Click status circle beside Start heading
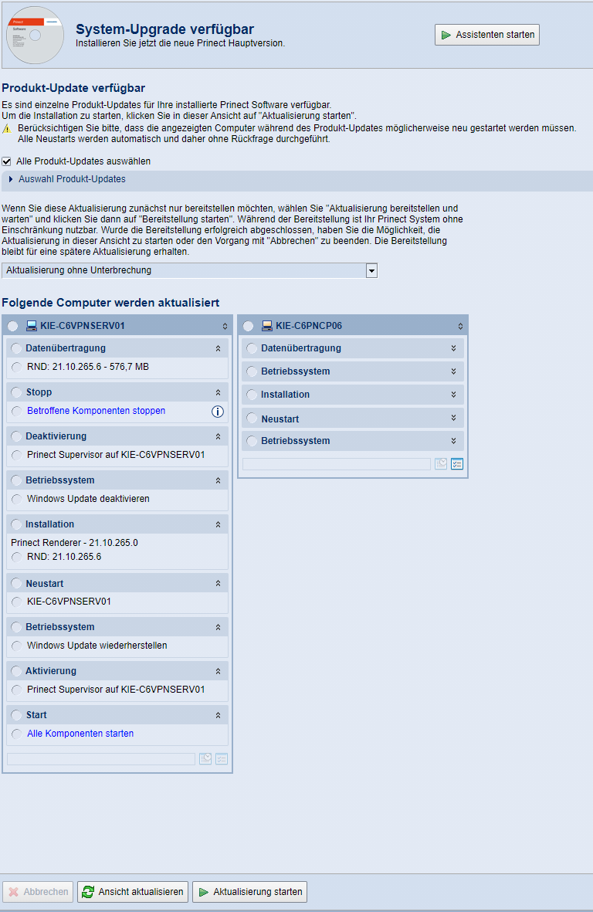Image resolution: width=593 pixels, height=912 pixels. click(x=16, y=715)
